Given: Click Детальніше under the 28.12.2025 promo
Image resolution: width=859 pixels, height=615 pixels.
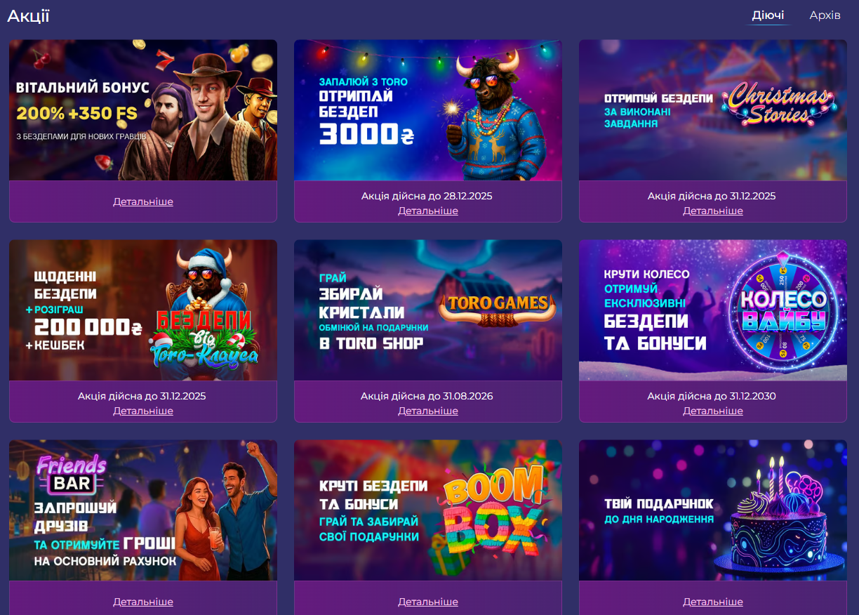Looking at the screenshot, I should click(428, 211).
